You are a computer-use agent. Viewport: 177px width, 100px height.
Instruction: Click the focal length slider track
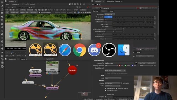point(133,17)
